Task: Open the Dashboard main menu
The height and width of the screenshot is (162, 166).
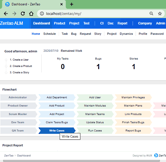Action: tap(41, 23)
